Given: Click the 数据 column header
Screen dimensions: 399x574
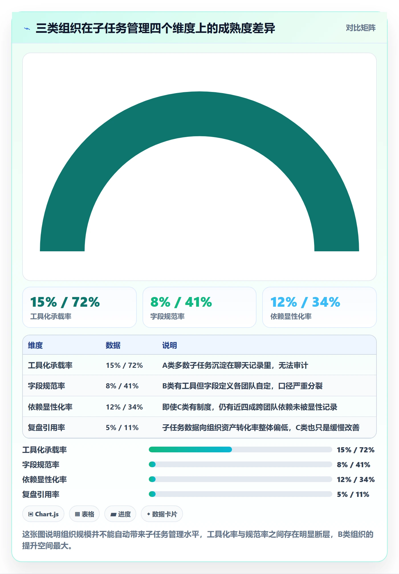Looking at the screenshot, I should point(113,345).
